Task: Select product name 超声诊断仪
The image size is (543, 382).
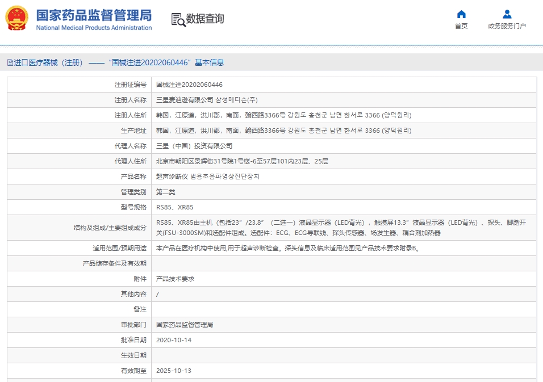Action: [172, 177]
